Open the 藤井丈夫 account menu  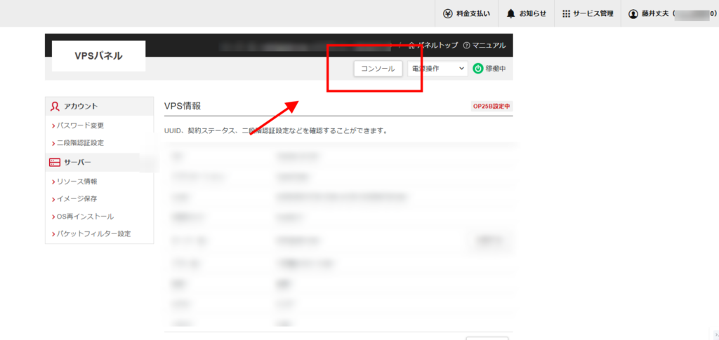(670, 14)
